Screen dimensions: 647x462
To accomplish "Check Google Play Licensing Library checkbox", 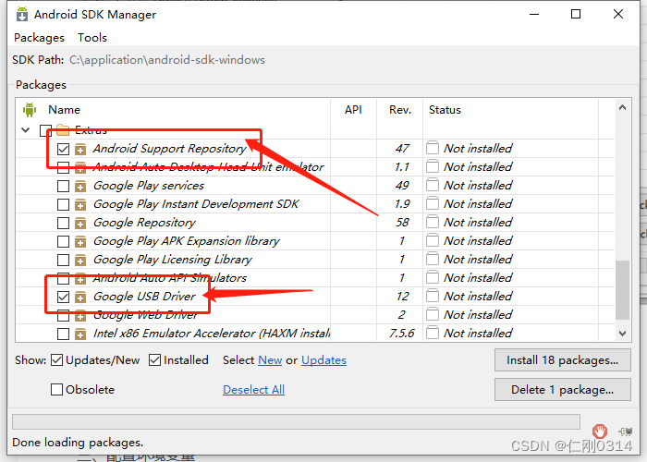I will (x=63, y=260).
